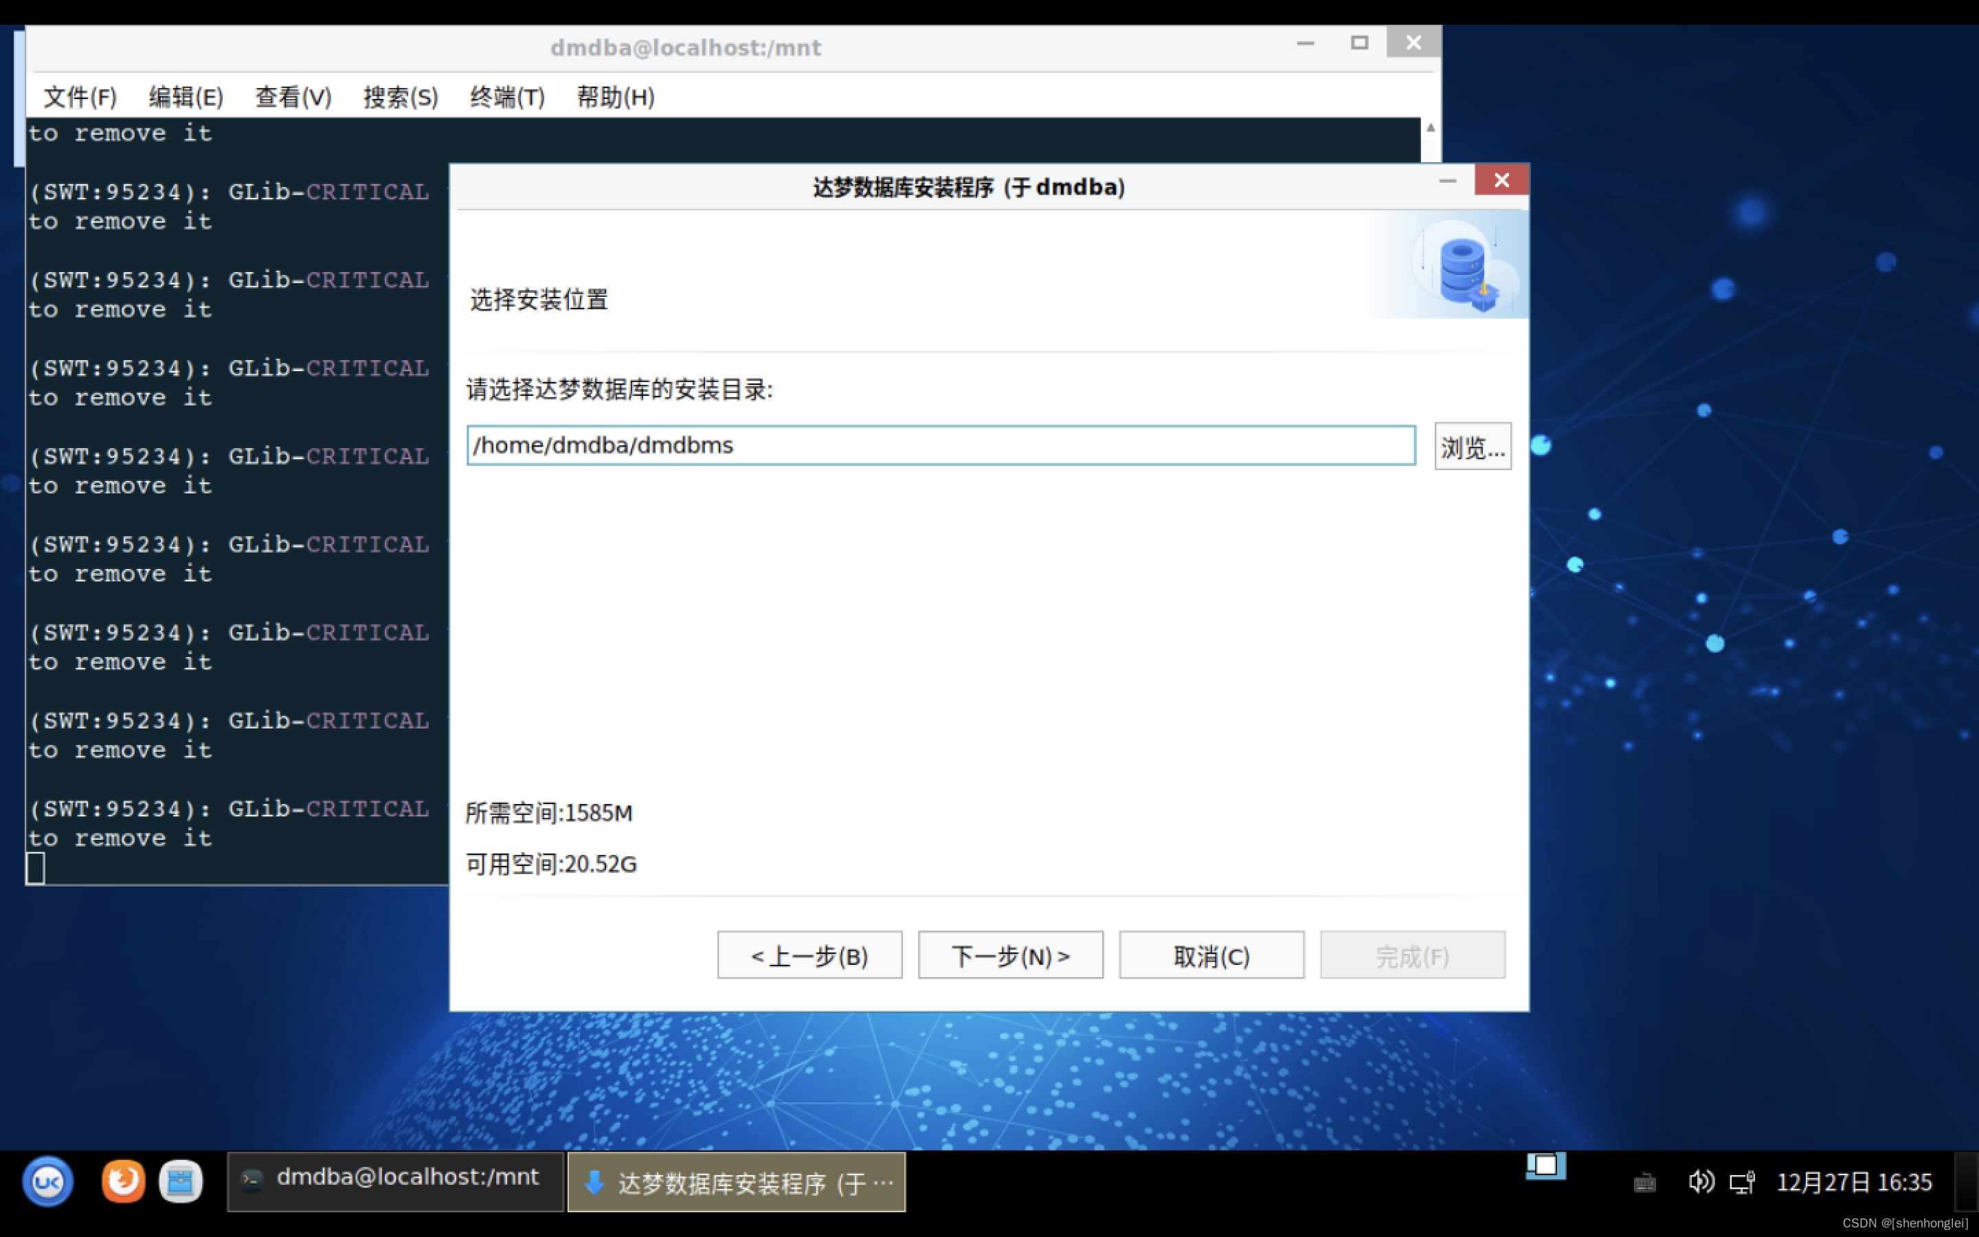Open the 搜索(S) menu in terminal
The height and width of the screenshot is (1237, 1979).
[x=401, y=96]
